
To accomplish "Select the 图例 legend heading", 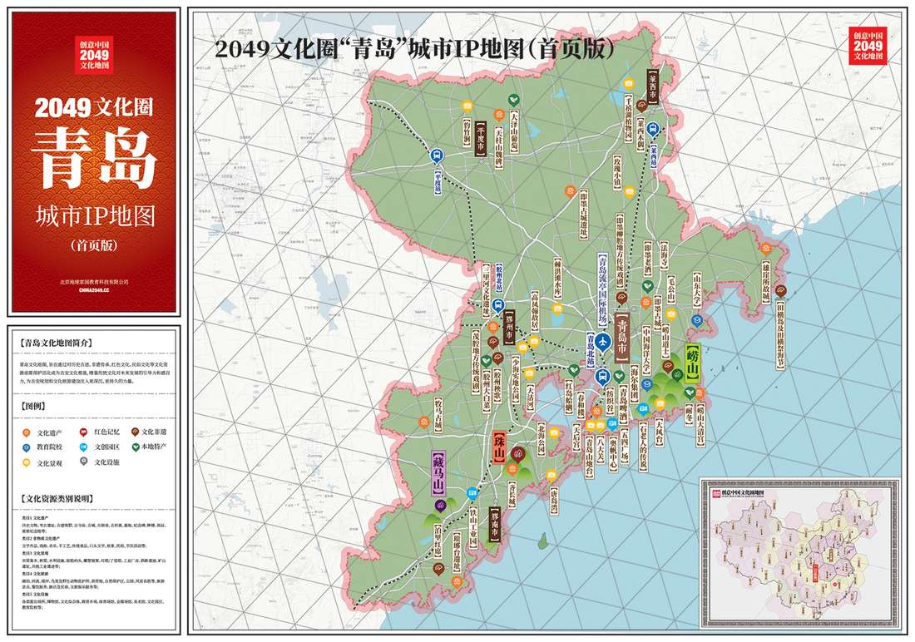I will 33,406.
